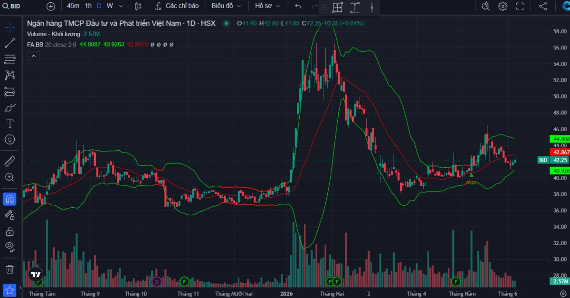This screenshot has width=570, height=298.
Task: Click the floating toolbar drag handle
Action: (323, 7)
